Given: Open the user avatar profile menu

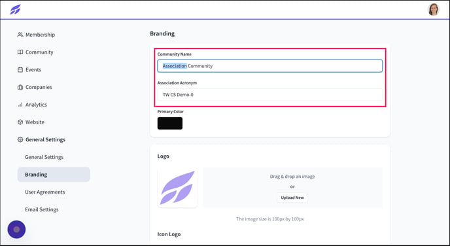Looking at the screenshot, I should point(434,9).
